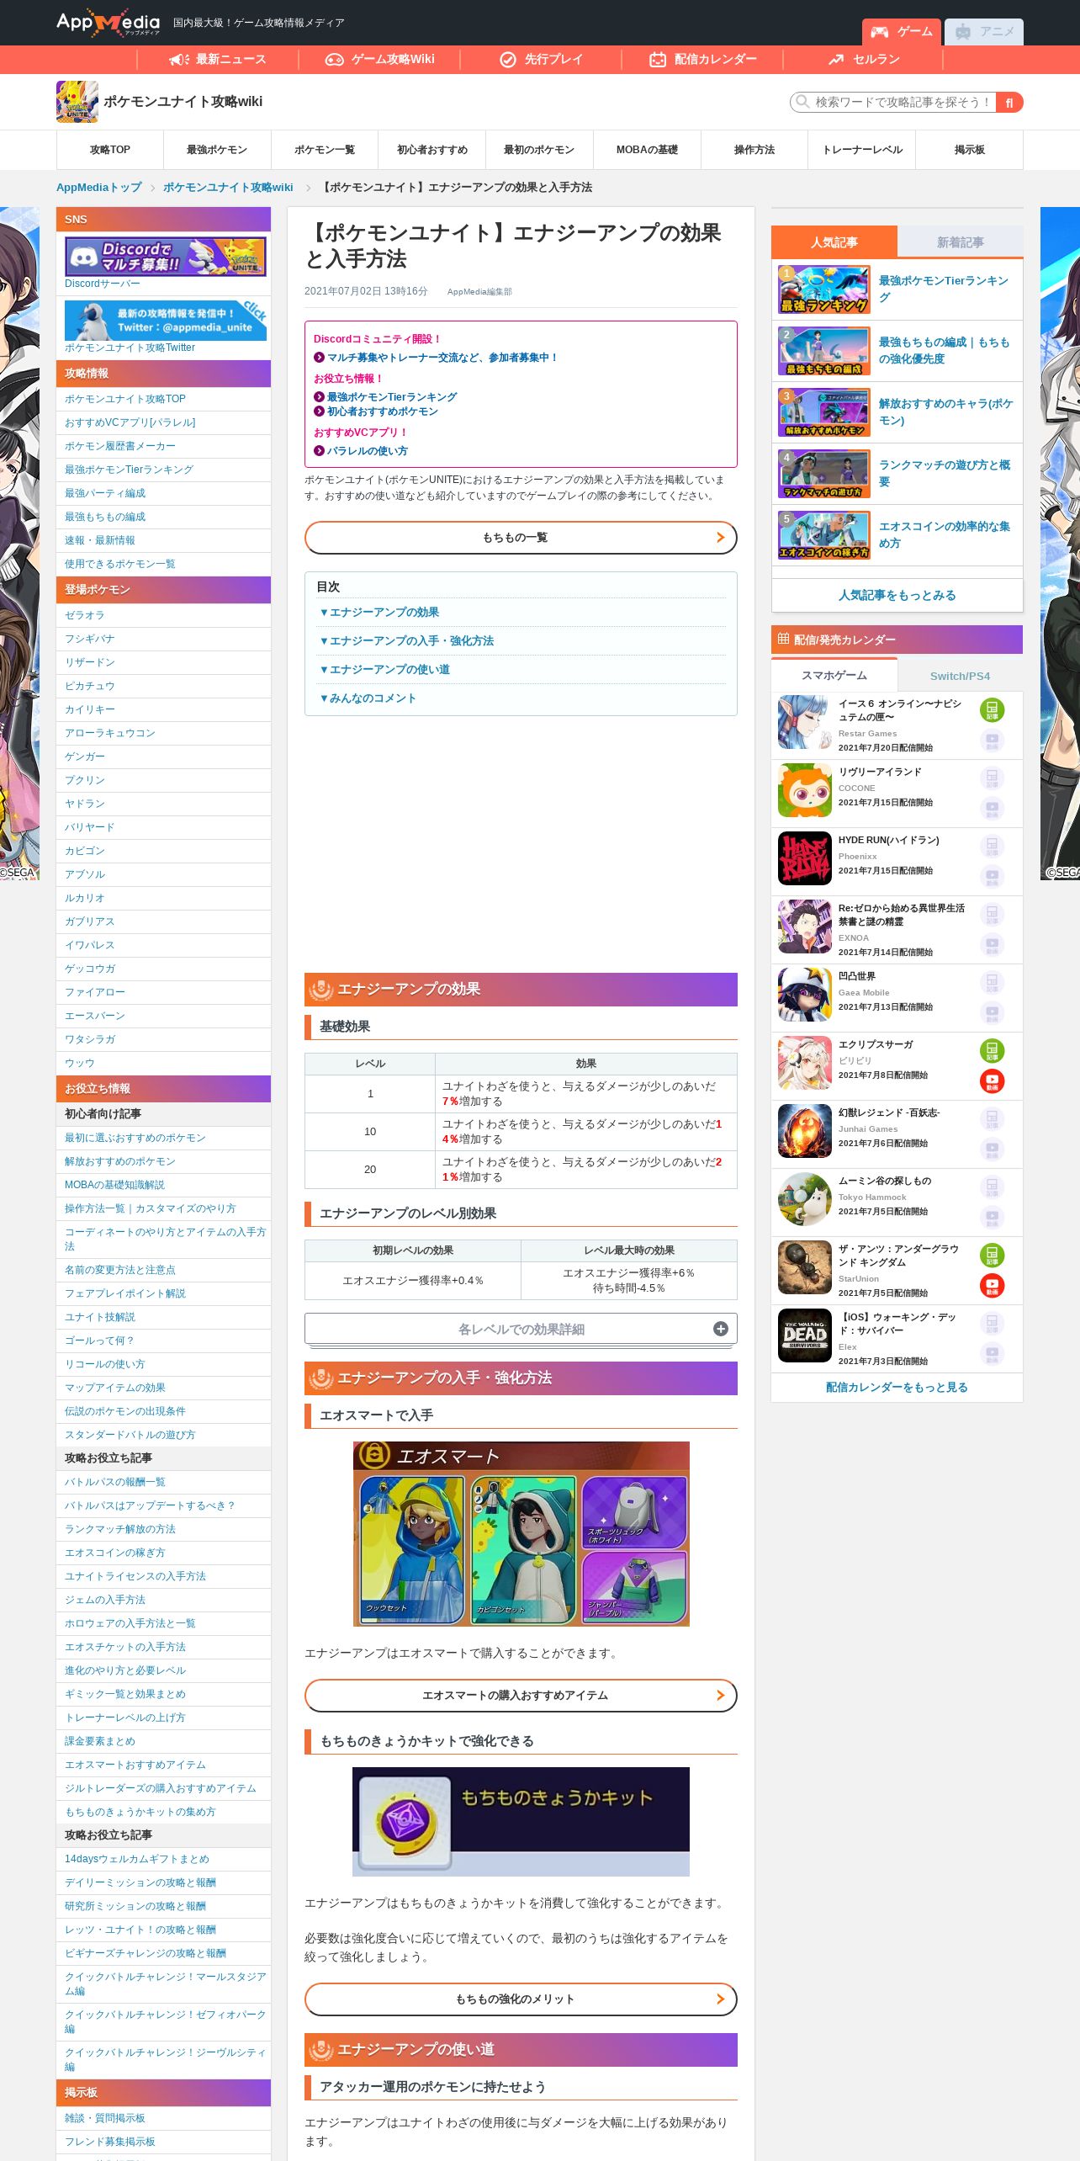Image resolution: width=1080 pixels, height=2161 pixels.
Task: Open 最強ポケモンTierランキング link in notice box
Action: (392, 397)
